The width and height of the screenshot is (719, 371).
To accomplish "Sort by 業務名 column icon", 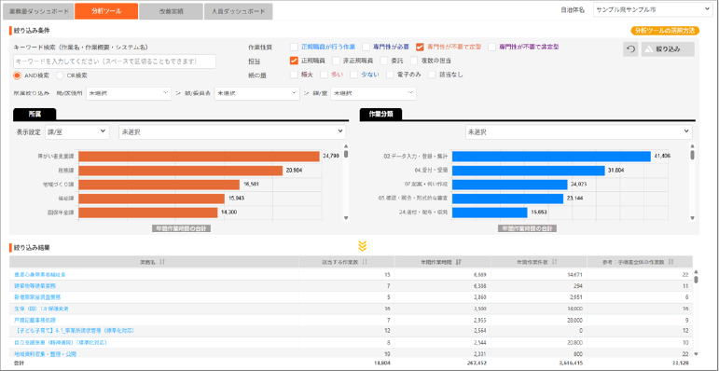I will [x=162, y=261].
